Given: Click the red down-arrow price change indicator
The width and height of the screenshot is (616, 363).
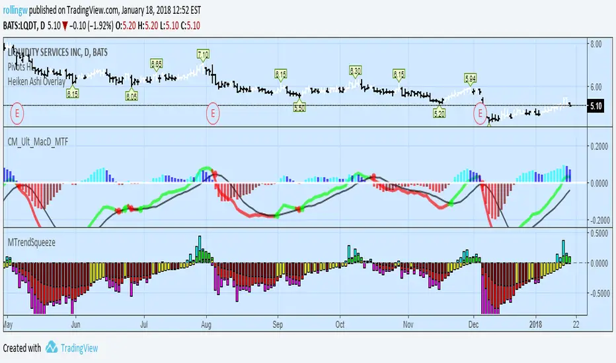Looking at the screenshot, I should click(65, 26).
